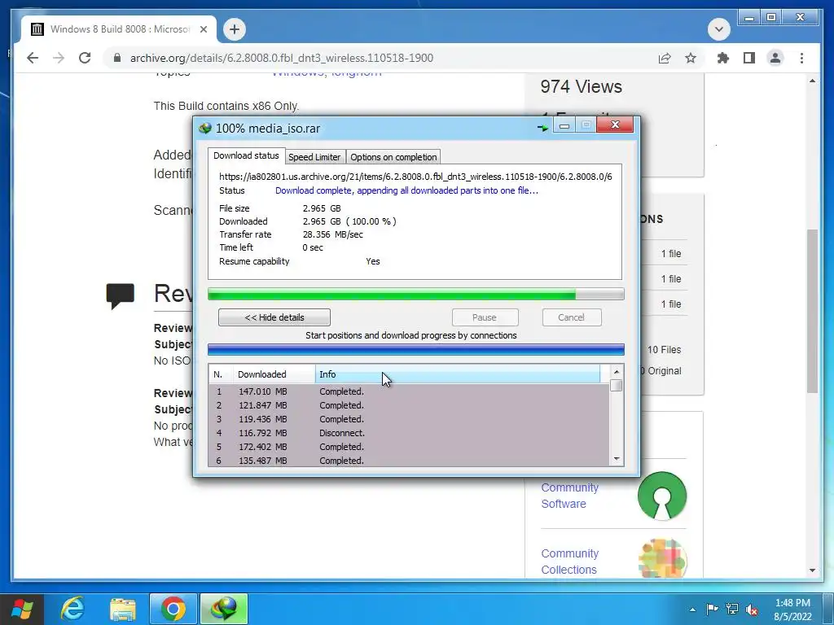Click page scrollbar up arrow
Screen dimensions: 834x625
812,81
